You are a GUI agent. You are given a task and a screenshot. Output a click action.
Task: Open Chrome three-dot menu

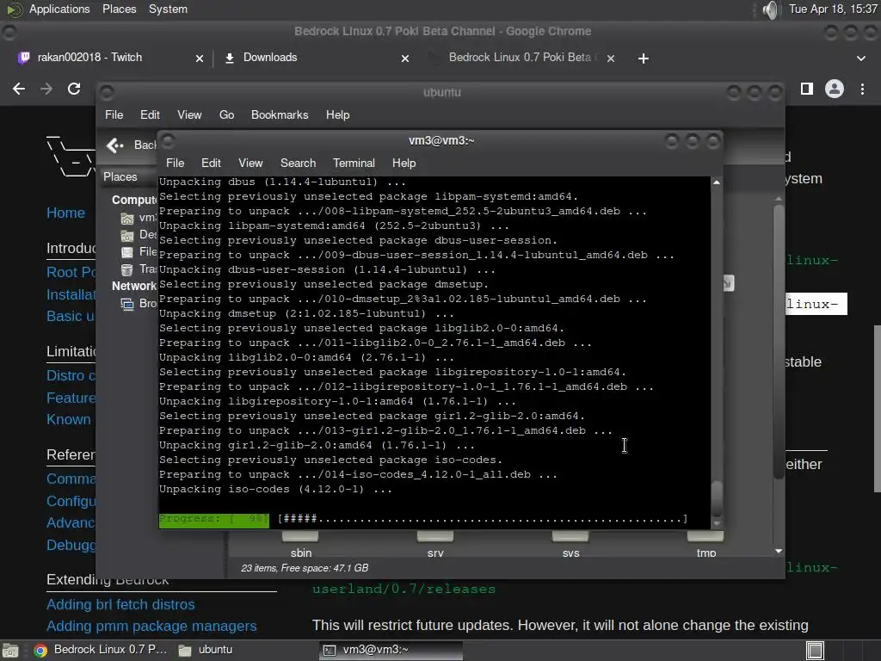coord(862,89)
